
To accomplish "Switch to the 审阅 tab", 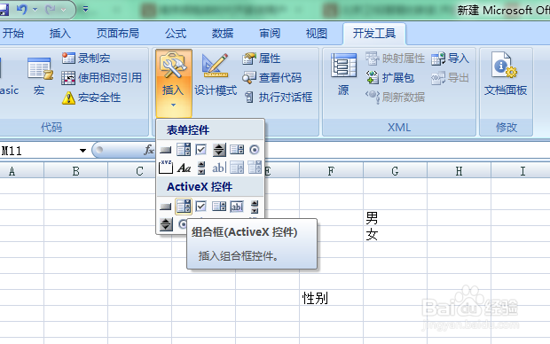I will tap(270, 34).
